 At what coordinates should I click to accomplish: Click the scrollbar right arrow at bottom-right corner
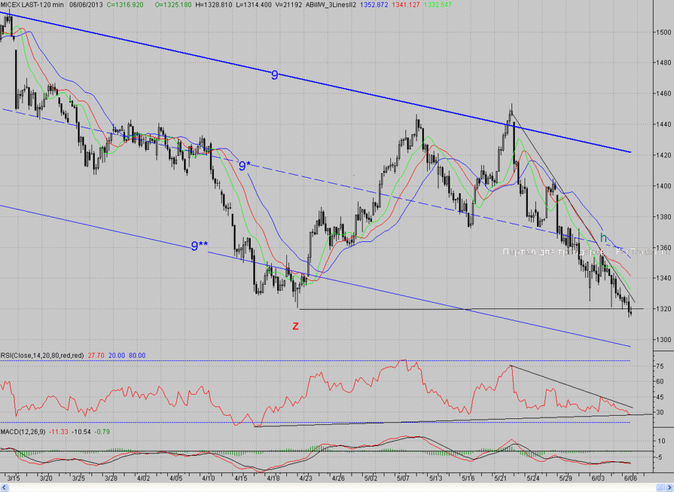669,487
